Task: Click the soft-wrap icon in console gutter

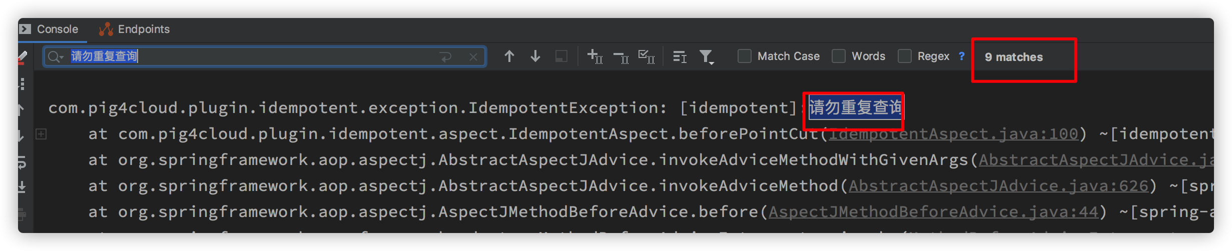Action: tap(22, 162)
